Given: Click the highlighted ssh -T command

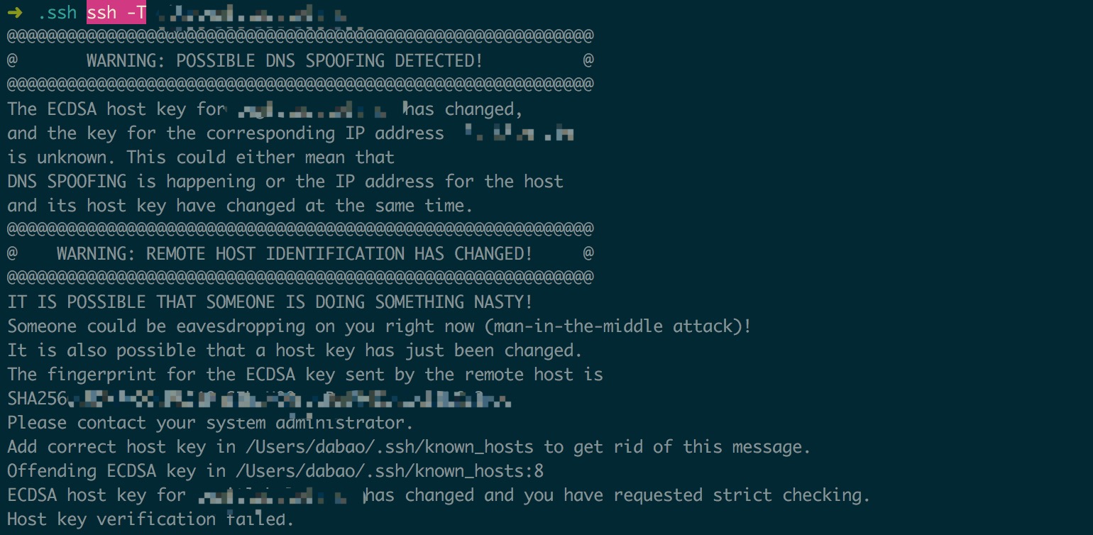Looking at the screenshot, I should 116,13.
